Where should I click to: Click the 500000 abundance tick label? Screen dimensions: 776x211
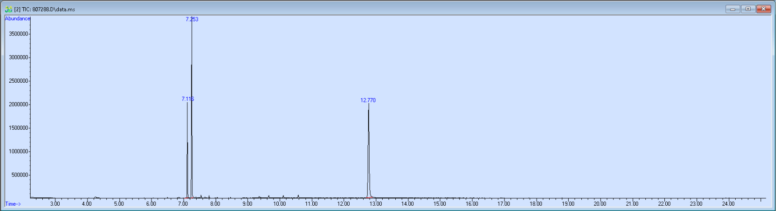(20, 175)
